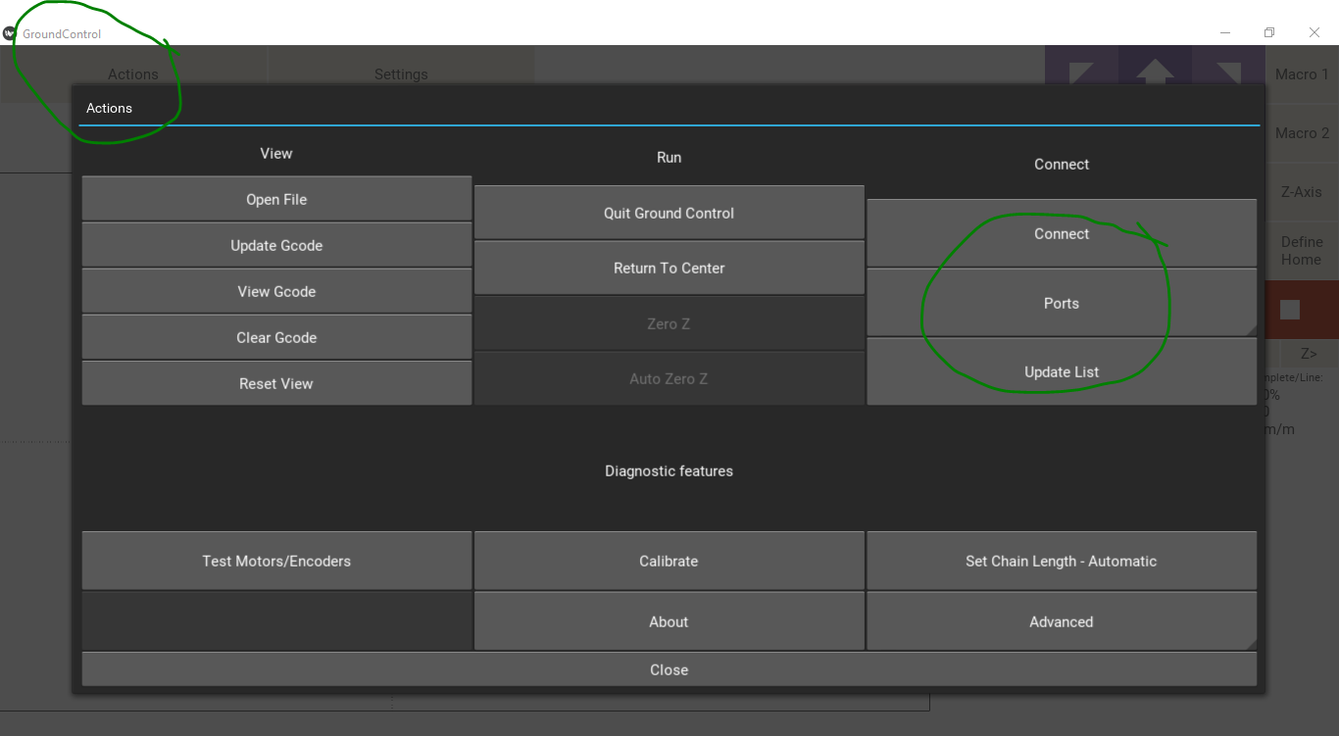Select Set Chain Length - Automatic
This screenshot has width=1339, height=736.
[1062, 561]
